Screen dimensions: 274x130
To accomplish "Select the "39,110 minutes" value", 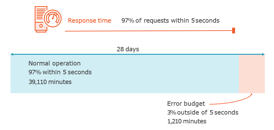I will pos(50,82).
